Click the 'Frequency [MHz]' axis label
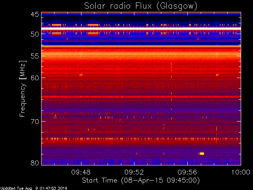Viewport: 253px width, 190px height. point(23,89)
